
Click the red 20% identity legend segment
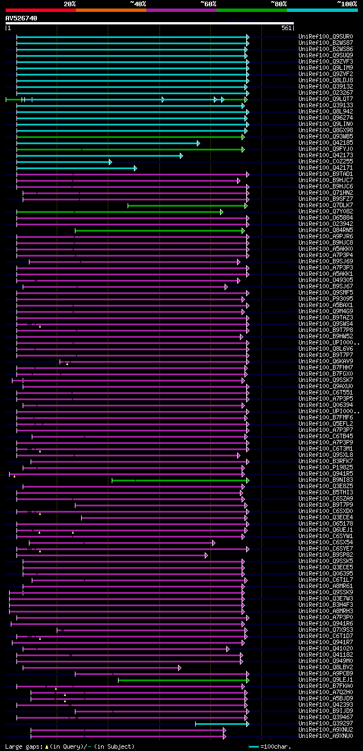pos(41,10)
